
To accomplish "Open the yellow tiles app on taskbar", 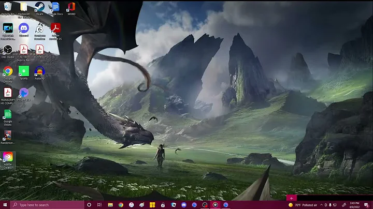I will coord(152,205).
